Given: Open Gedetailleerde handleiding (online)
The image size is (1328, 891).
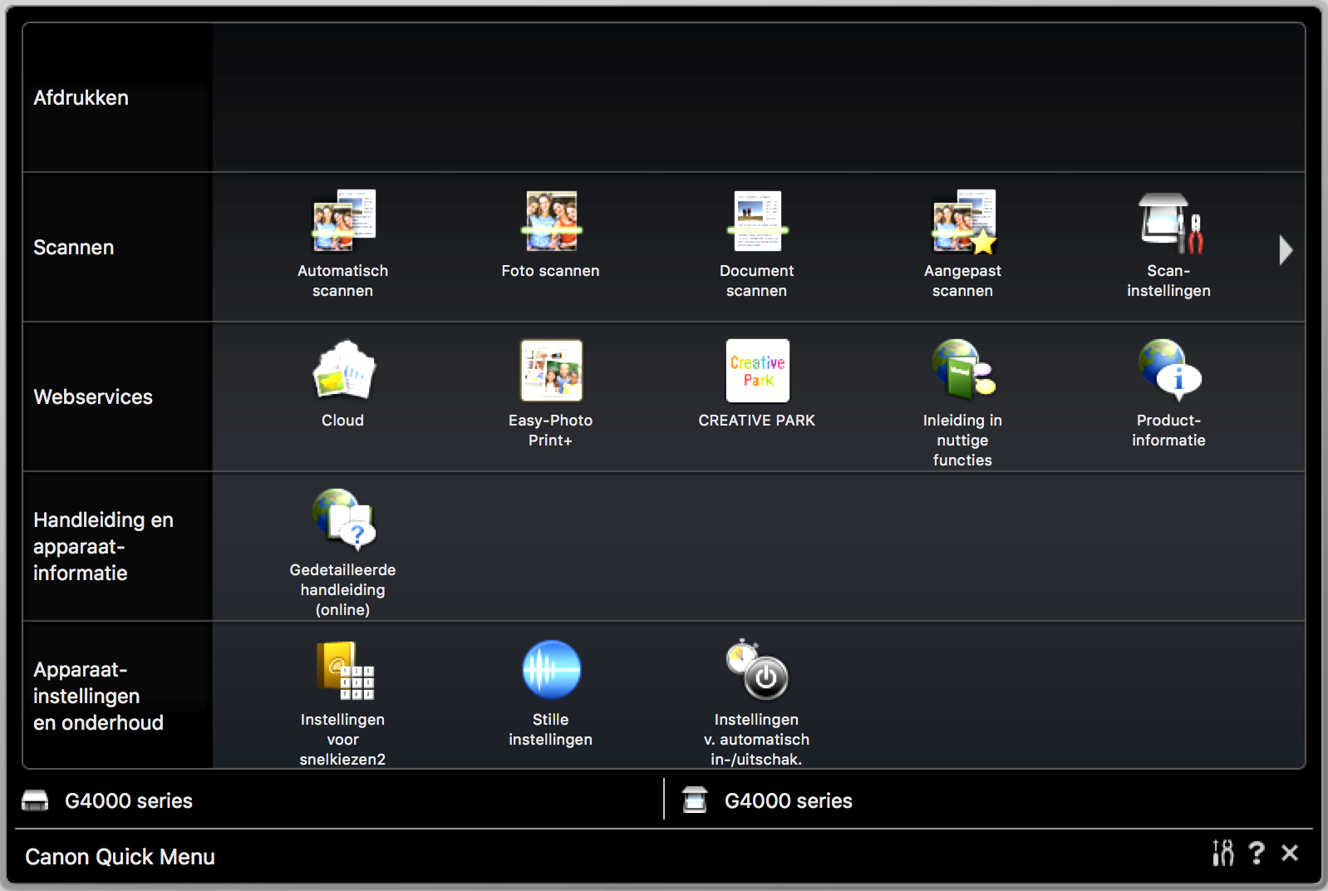Looking at the screenshot, I should click(x=342, y=521).
